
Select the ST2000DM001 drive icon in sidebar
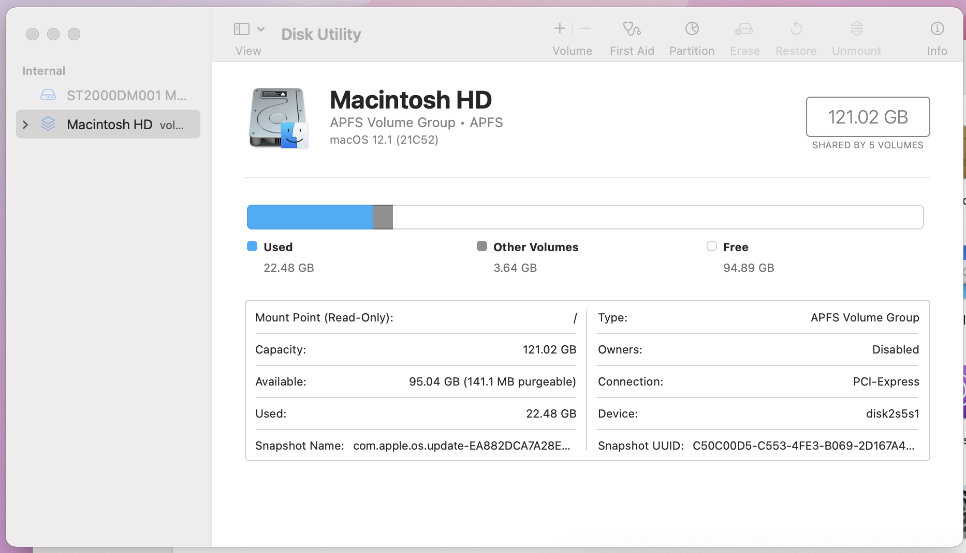(x=48, y=95)
